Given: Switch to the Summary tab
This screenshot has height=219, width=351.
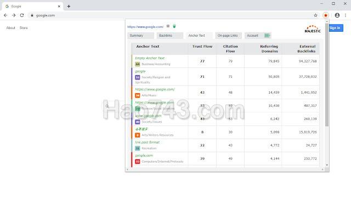Looking at the screenshot, I should pos(141,36).
